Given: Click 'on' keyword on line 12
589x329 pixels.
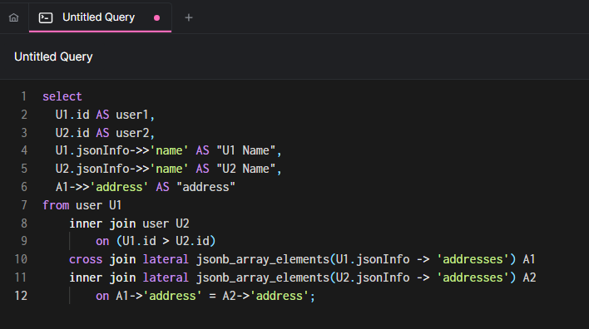Looking at the screenshot, I should [102, 296].
